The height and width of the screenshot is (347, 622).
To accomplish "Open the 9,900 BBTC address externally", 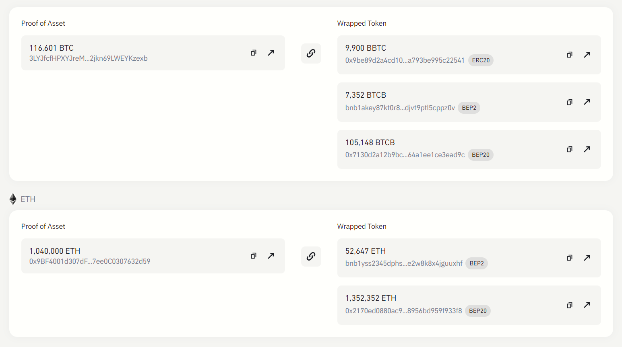I will point(587,55).
